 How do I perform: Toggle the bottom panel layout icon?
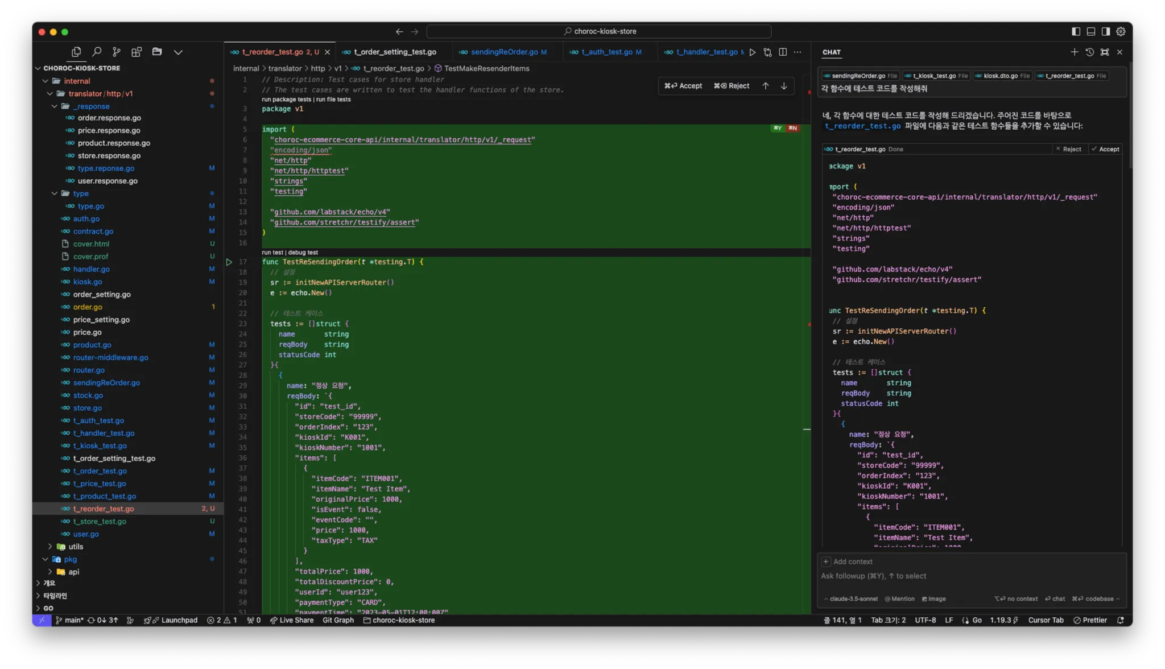(1090, 31)
